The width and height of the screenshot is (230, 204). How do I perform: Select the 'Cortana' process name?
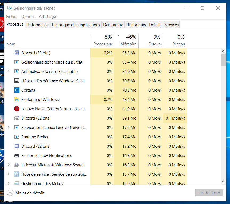(28, 90)
